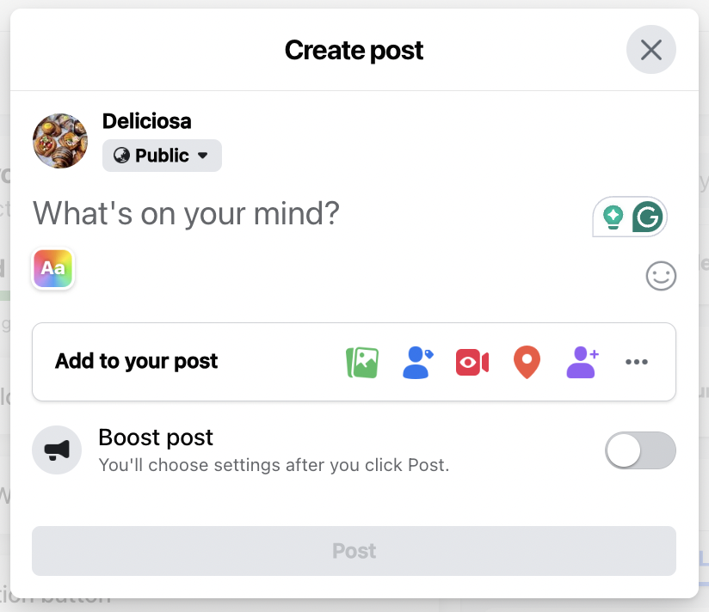Open the colorful Aa background styles picker
Image resolution: width=709 pixels, height=612 pixels.
52,268
